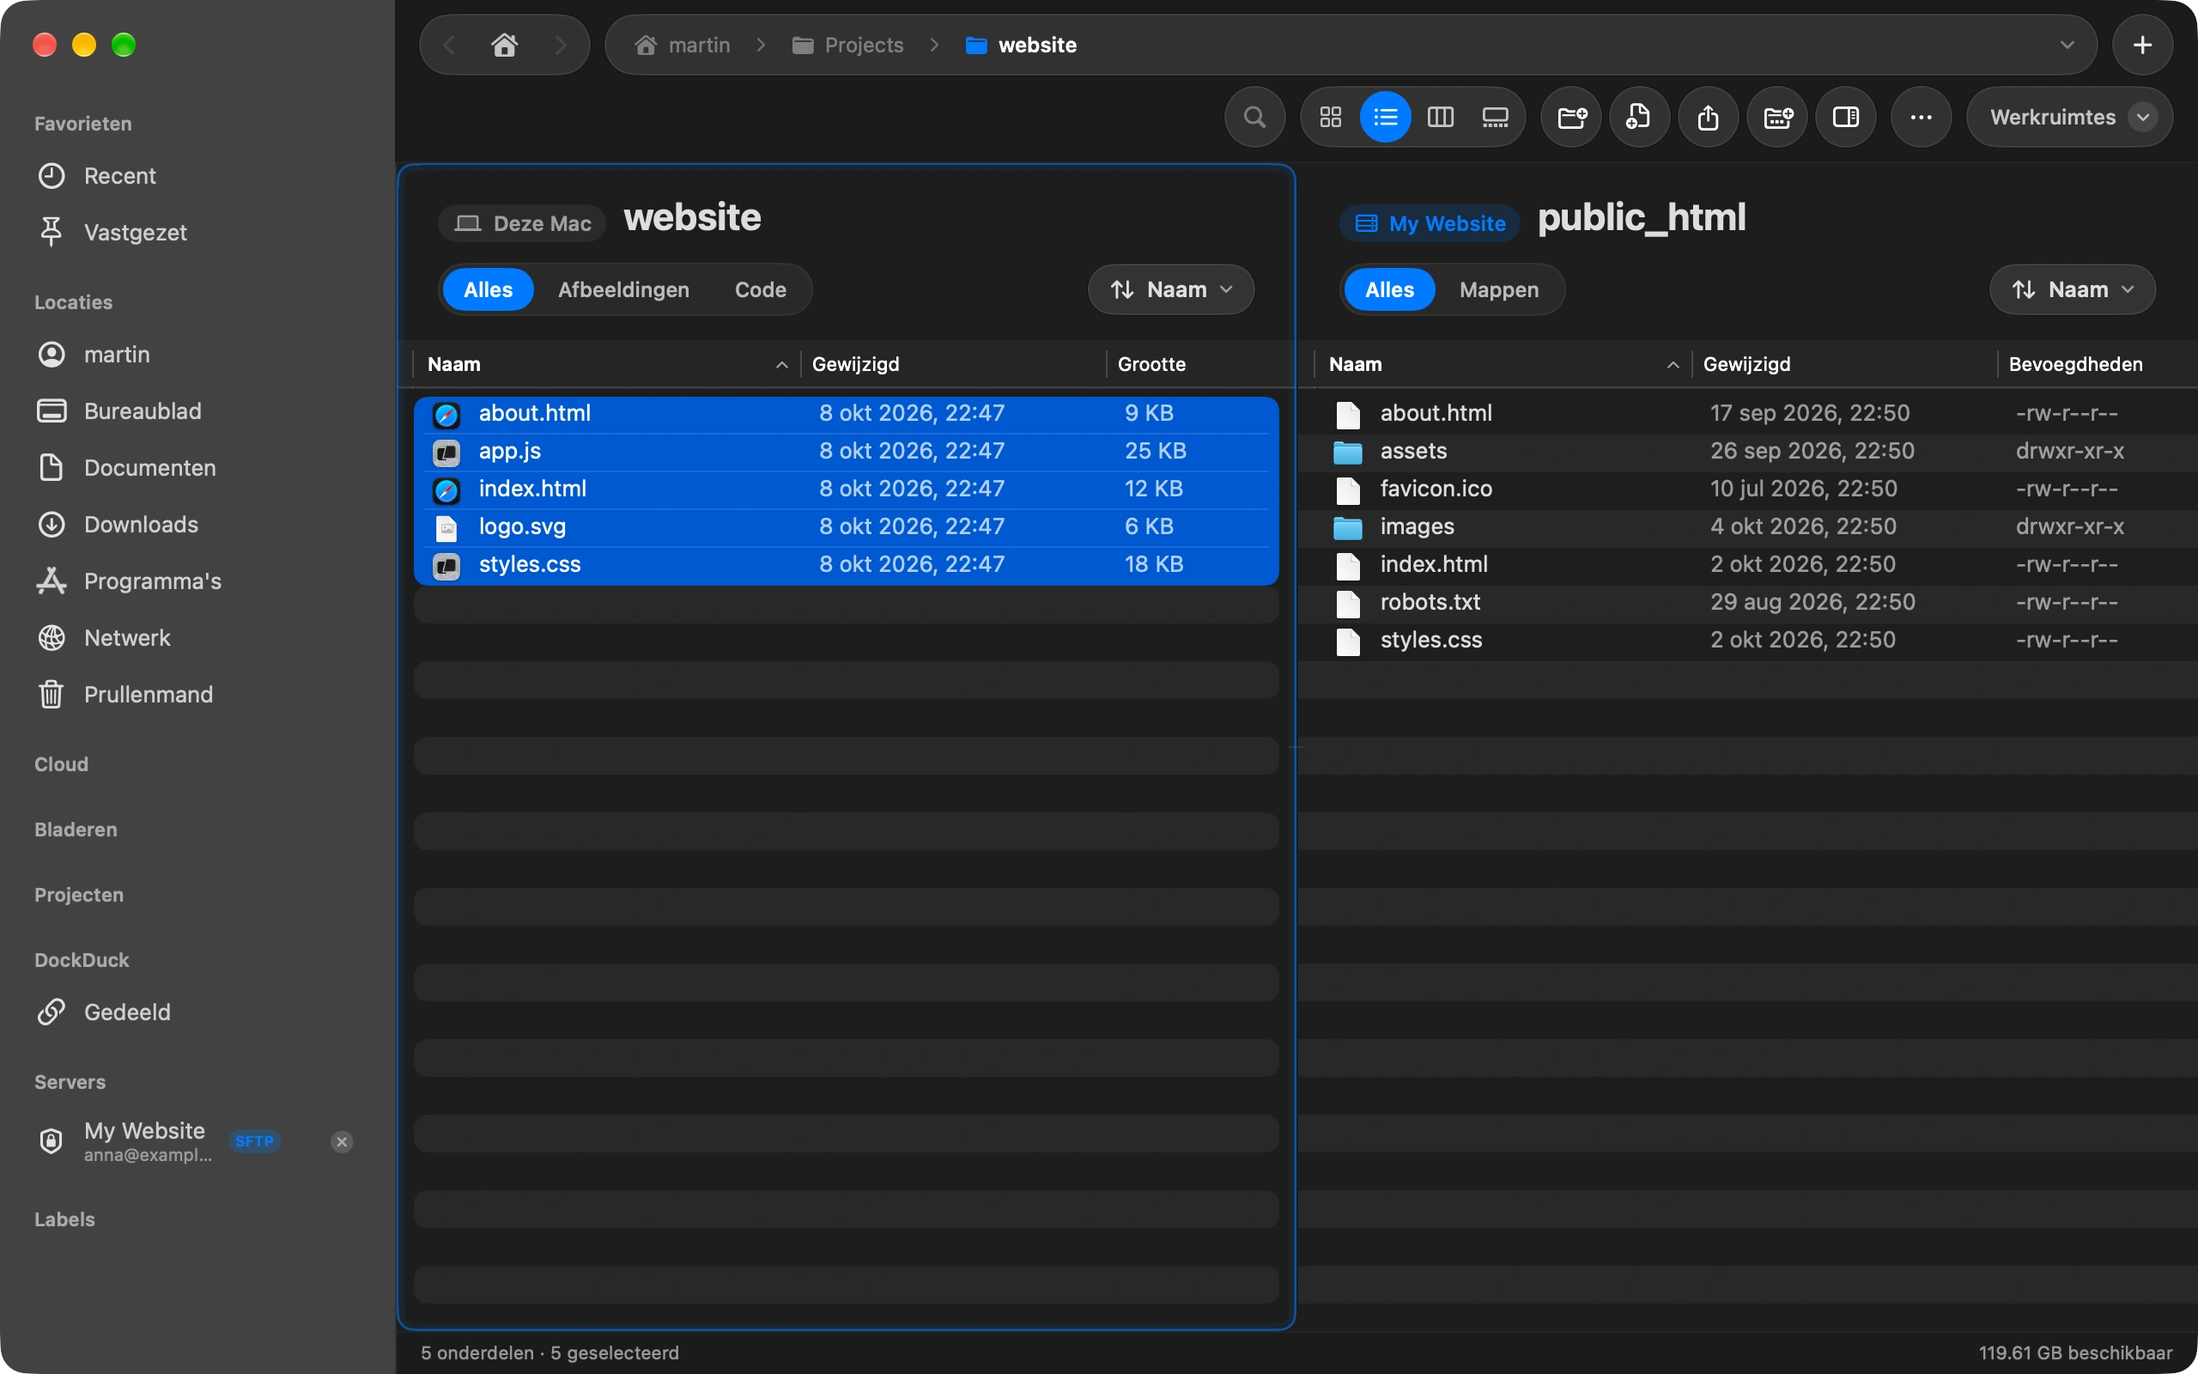
Task: Open Downloads in the sidebar
Action: (x=198, y=525)
